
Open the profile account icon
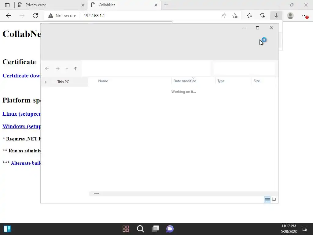(290, 16)
